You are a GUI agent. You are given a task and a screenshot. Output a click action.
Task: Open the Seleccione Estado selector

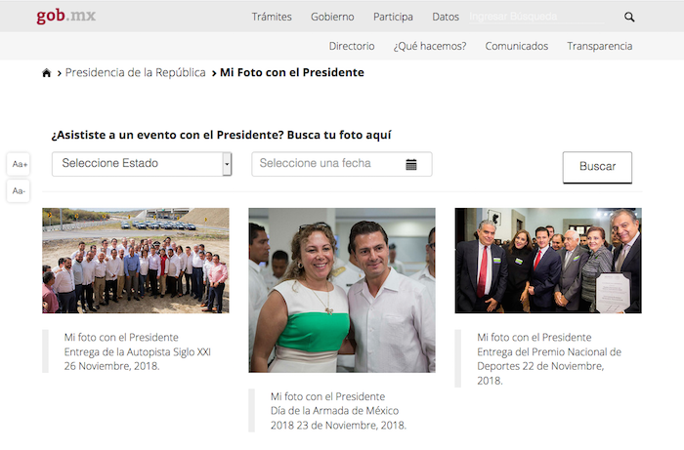pyautogui.click(x=142, y=164)
